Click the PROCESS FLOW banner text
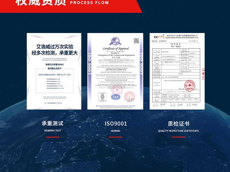 89,3
